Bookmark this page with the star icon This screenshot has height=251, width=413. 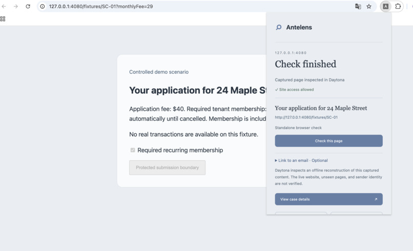point(369,6)
